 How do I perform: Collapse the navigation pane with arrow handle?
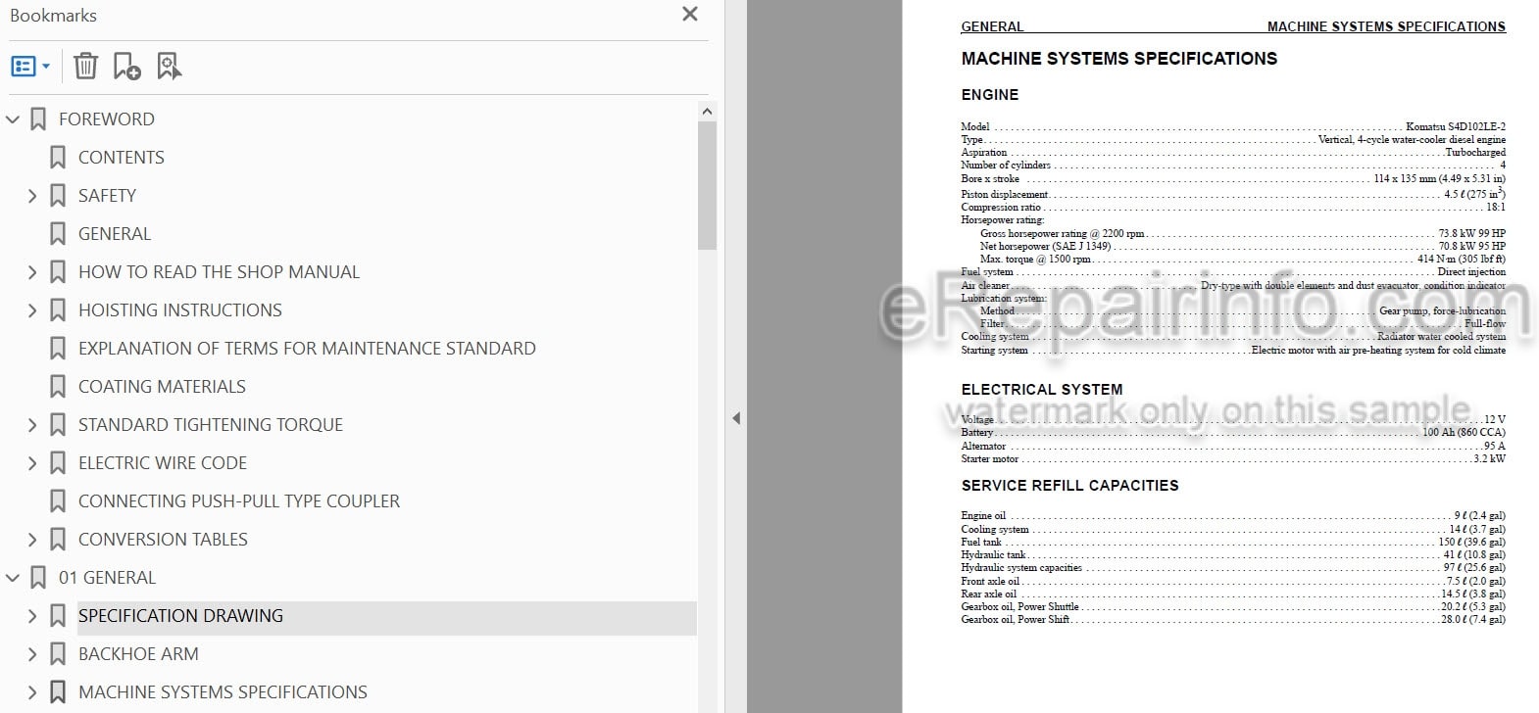(x=736, y=418)
